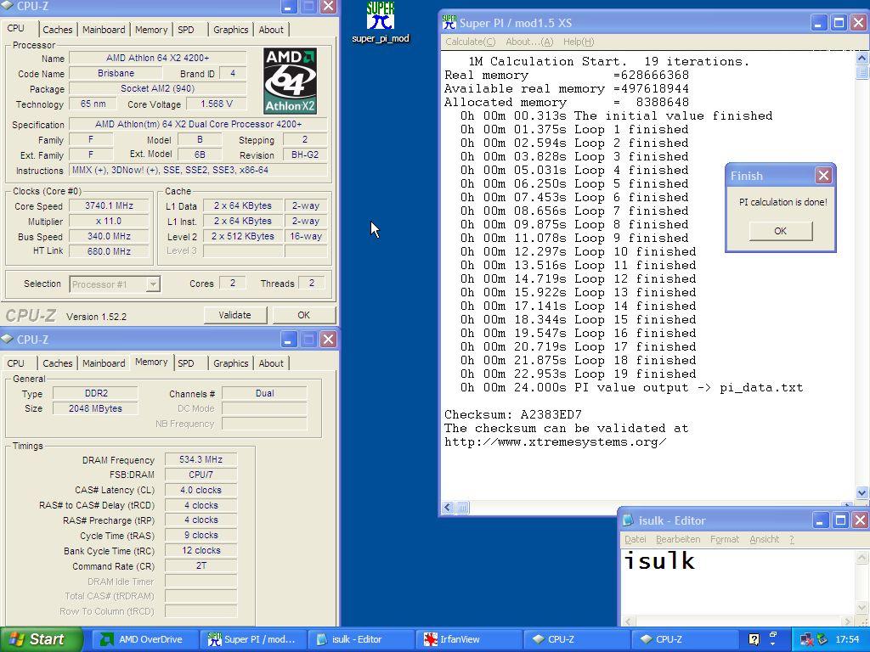This screenshot has width=870, height=652.
Task: Open the Windows Start menu
Action: [x=42, y=639]
